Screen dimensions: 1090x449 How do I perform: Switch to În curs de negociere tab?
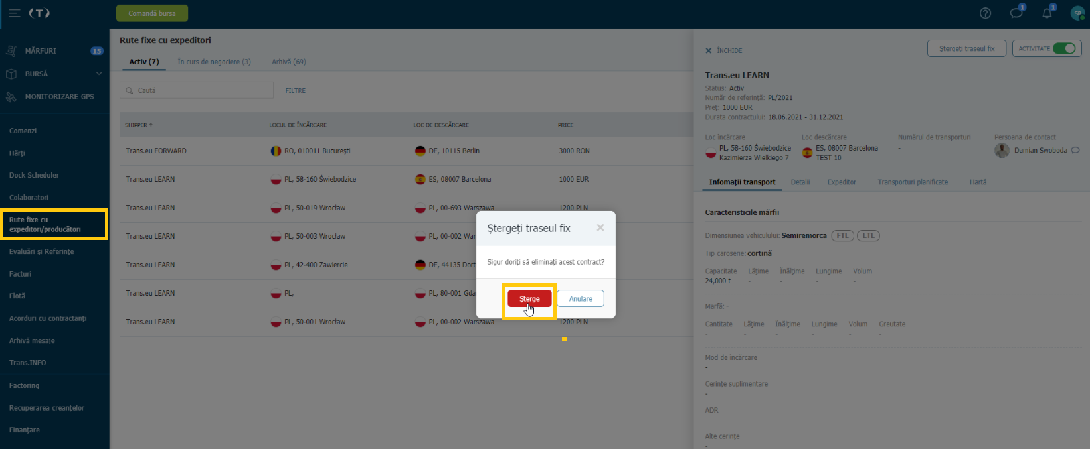214,62
